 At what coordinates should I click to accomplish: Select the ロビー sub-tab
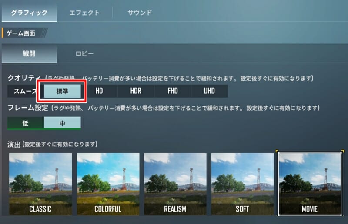[x=84, y=54]
